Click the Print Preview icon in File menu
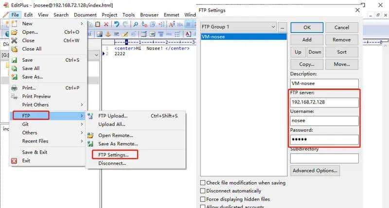Image resolution: width=389 pixels, height=208 pixels. point(15,96)
